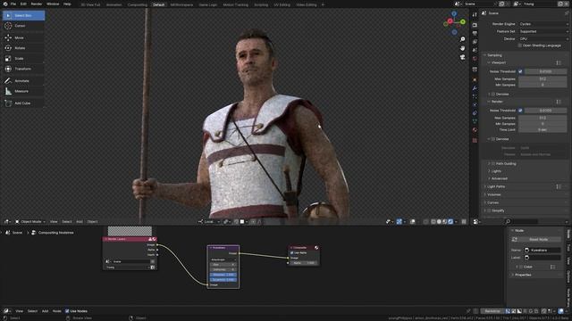Screen dimensions: 572x321
Task: Click the red X axis on navigation gizmo
Action: pyautogui.click(x=450, y=21)
